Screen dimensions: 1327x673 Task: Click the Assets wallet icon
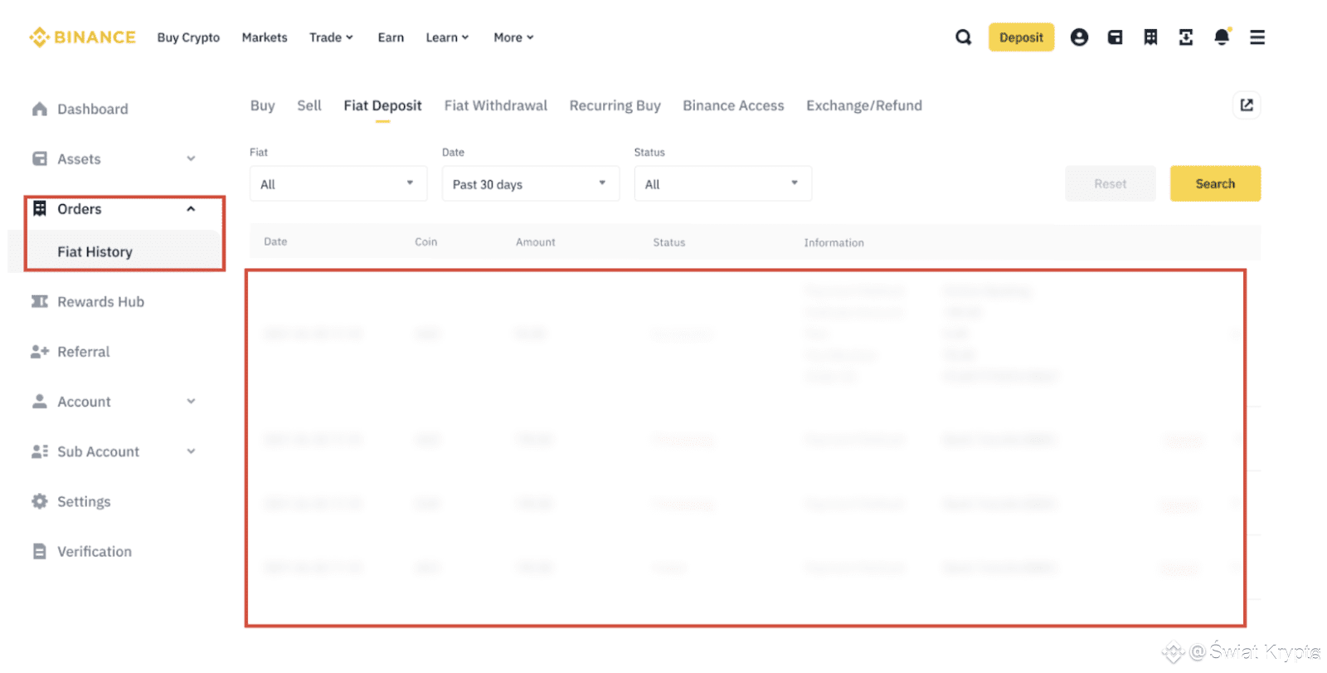click(x=40, y=158)
